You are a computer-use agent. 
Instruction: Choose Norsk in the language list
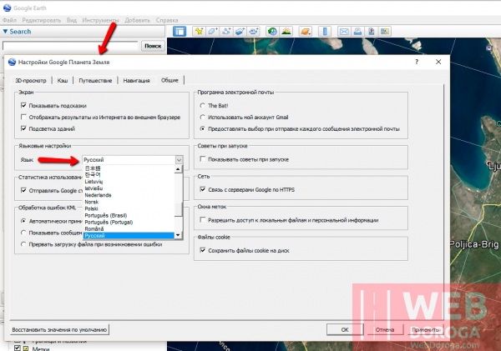coord(129,202)
